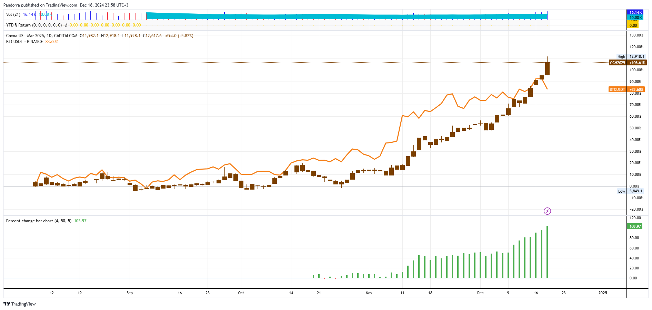The image size is (652, 310).
Task: Click the 9 date label on the time axis
Action: pos(508,293)
